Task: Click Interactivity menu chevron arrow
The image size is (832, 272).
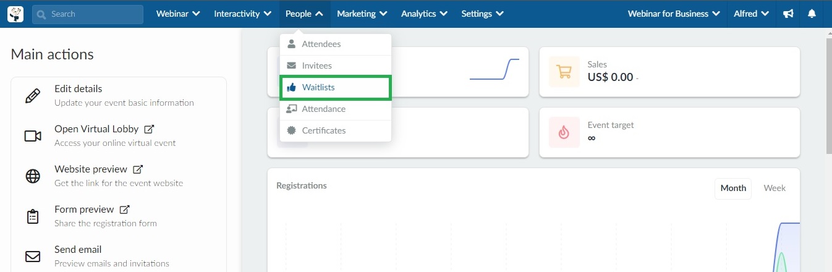Action: point(267,14)
